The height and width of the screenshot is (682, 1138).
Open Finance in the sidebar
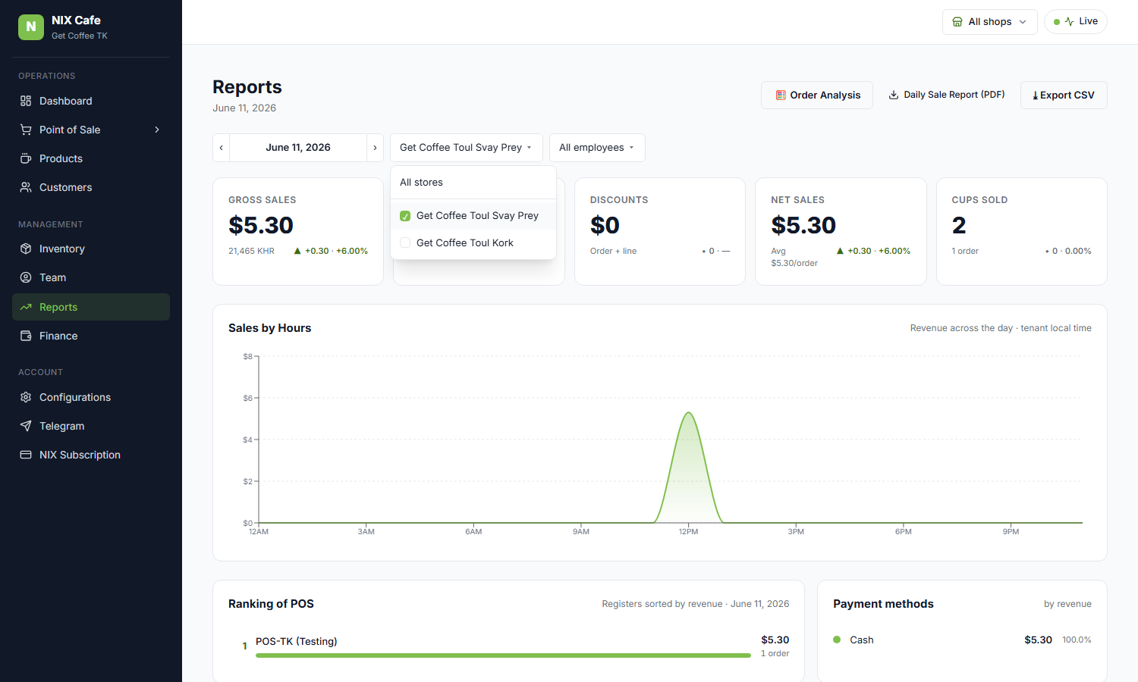click(x=91, y=336)
